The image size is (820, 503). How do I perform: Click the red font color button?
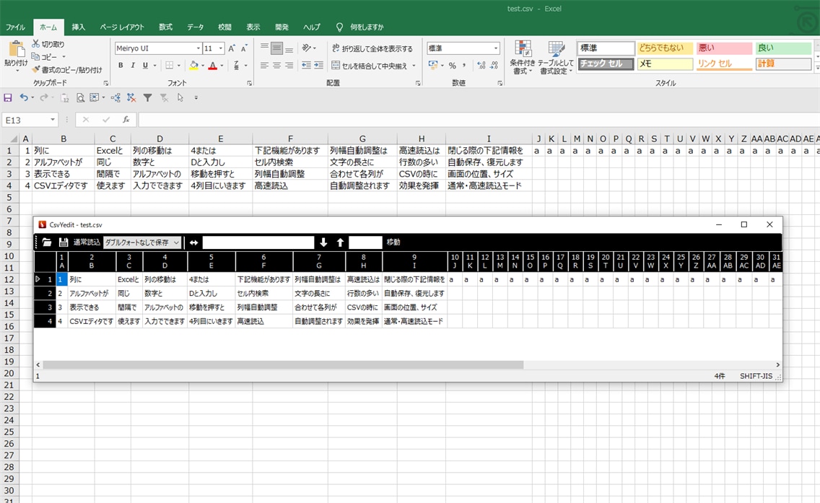tap(212, 66)
